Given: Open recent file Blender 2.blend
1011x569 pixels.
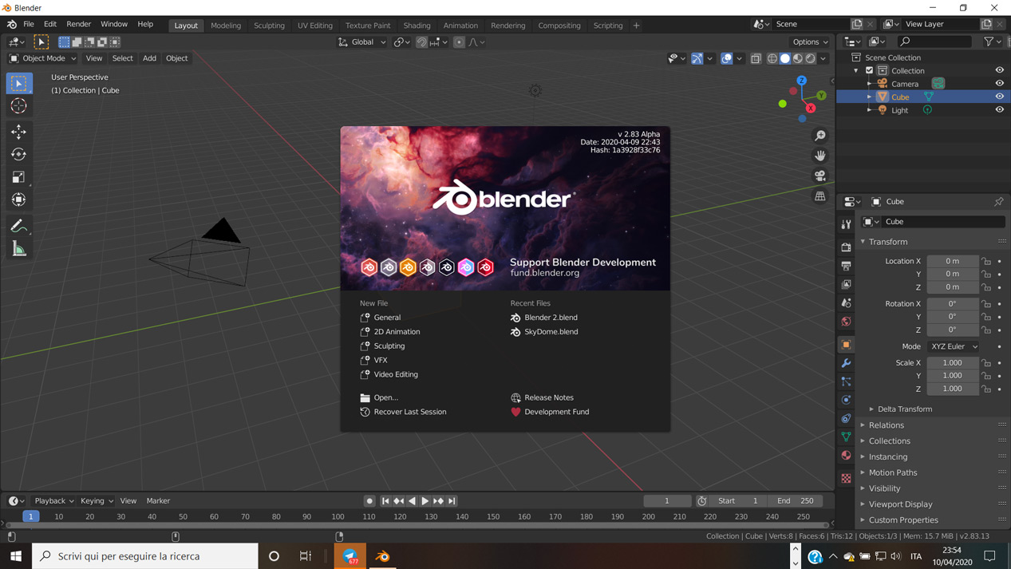Looking at the screenshot, I should (x=551, y=318).
